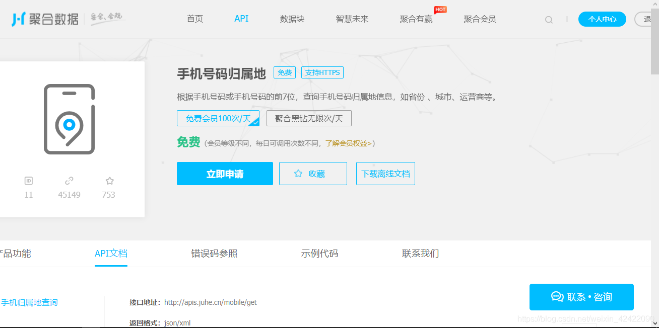The image size is (659, 328).
Task: Go to 首页 in top navigation
Action: (195, 19)
